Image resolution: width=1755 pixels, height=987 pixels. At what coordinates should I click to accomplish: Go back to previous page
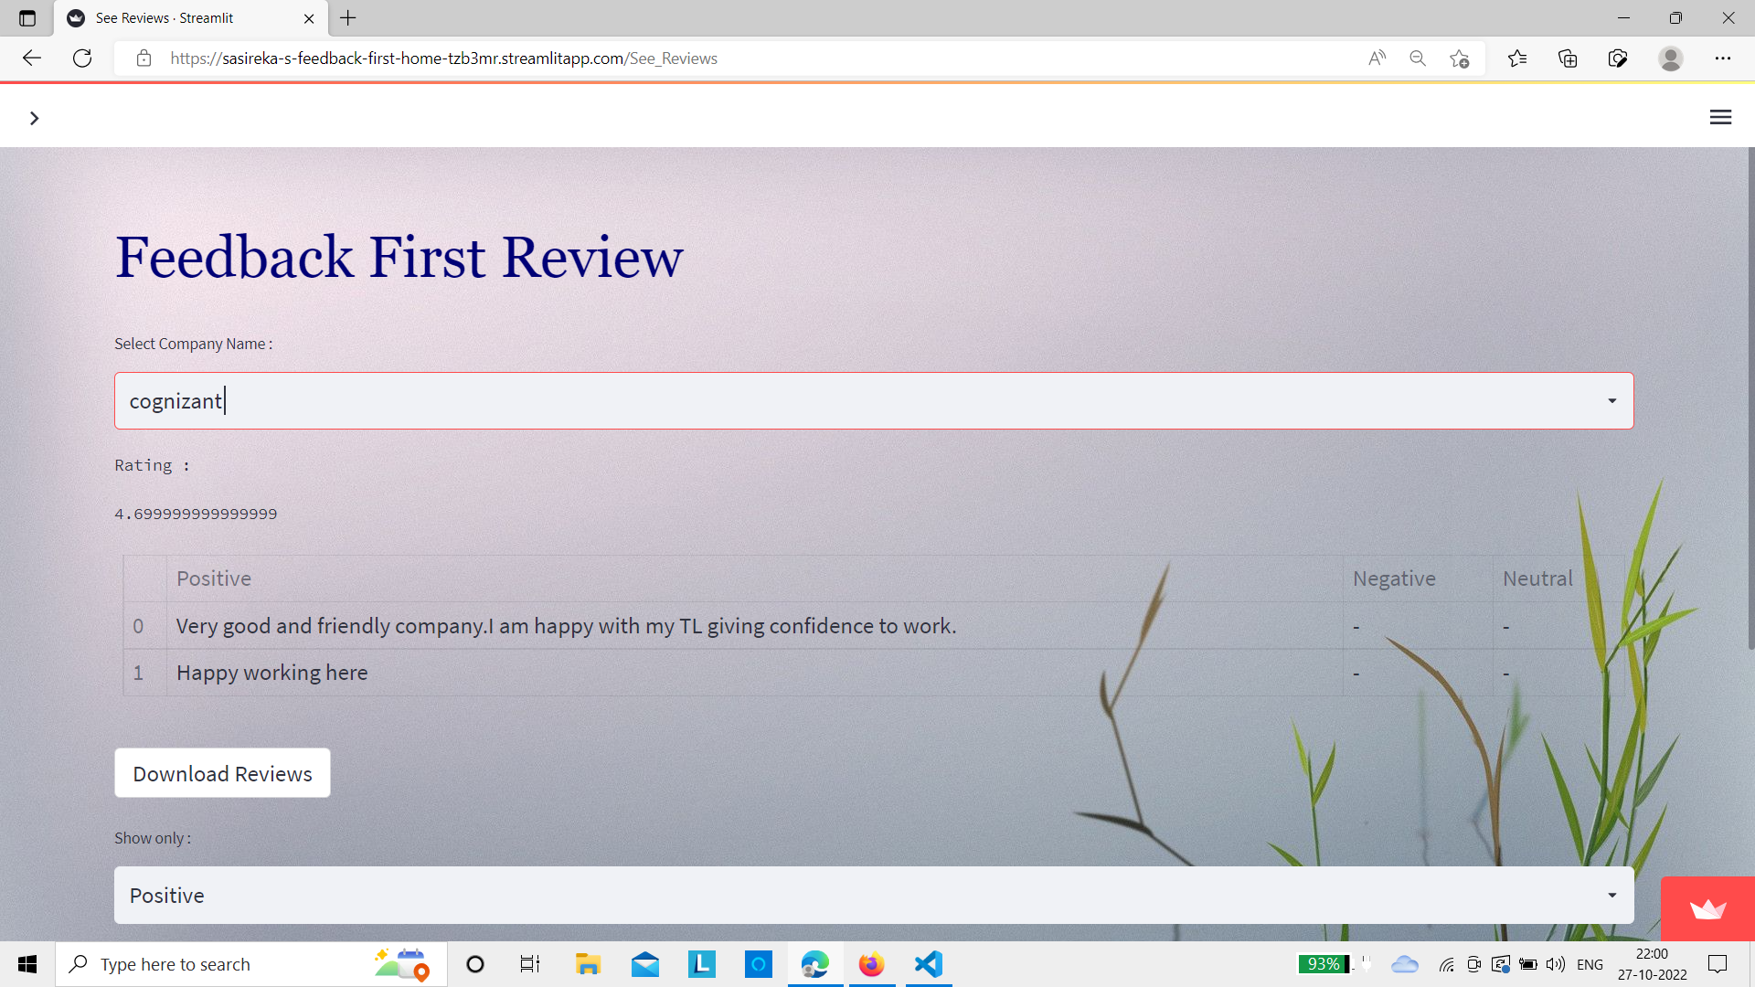click(32, 58)
